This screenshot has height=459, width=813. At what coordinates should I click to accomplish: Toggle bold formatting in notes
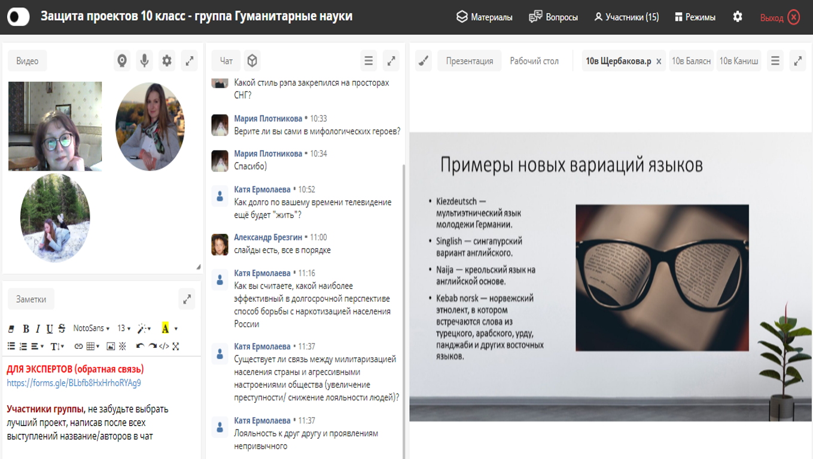pyautogui.click(x=26, y=329)
